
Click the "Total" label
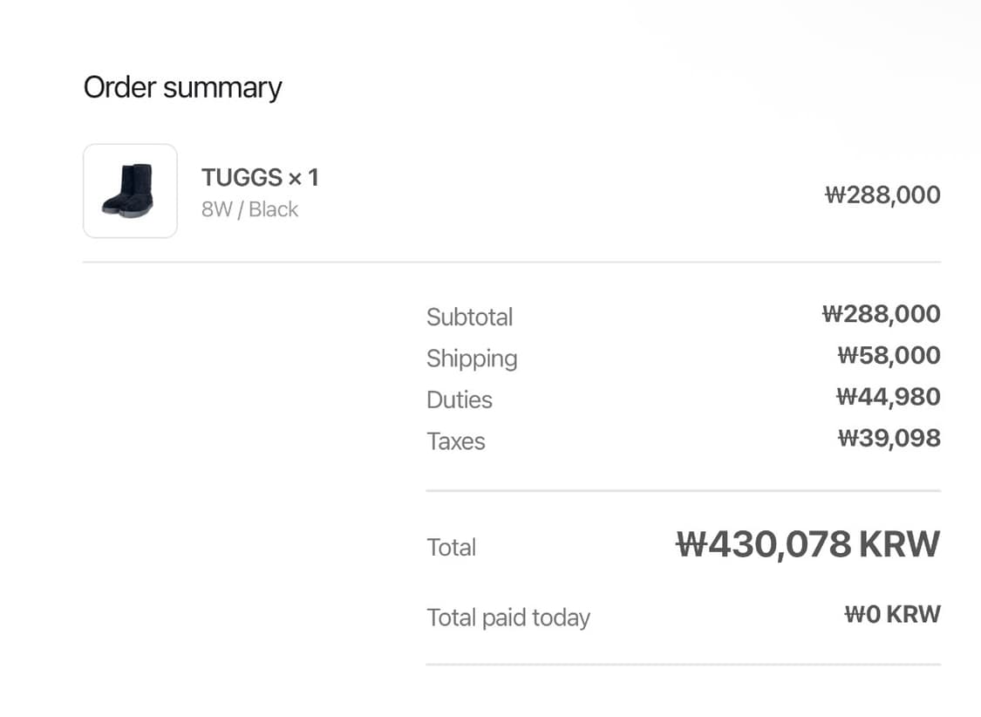pyautogui.click(x=451, y=548)
